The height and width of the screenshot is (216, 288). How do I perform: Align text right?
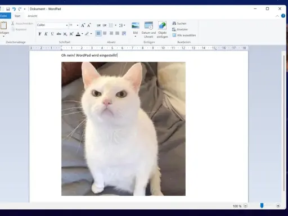[111, 33]
